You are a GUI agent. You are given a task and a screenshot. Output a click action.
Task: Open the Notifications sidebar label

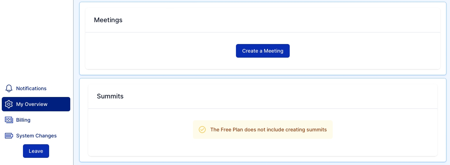tap(31, 88)
